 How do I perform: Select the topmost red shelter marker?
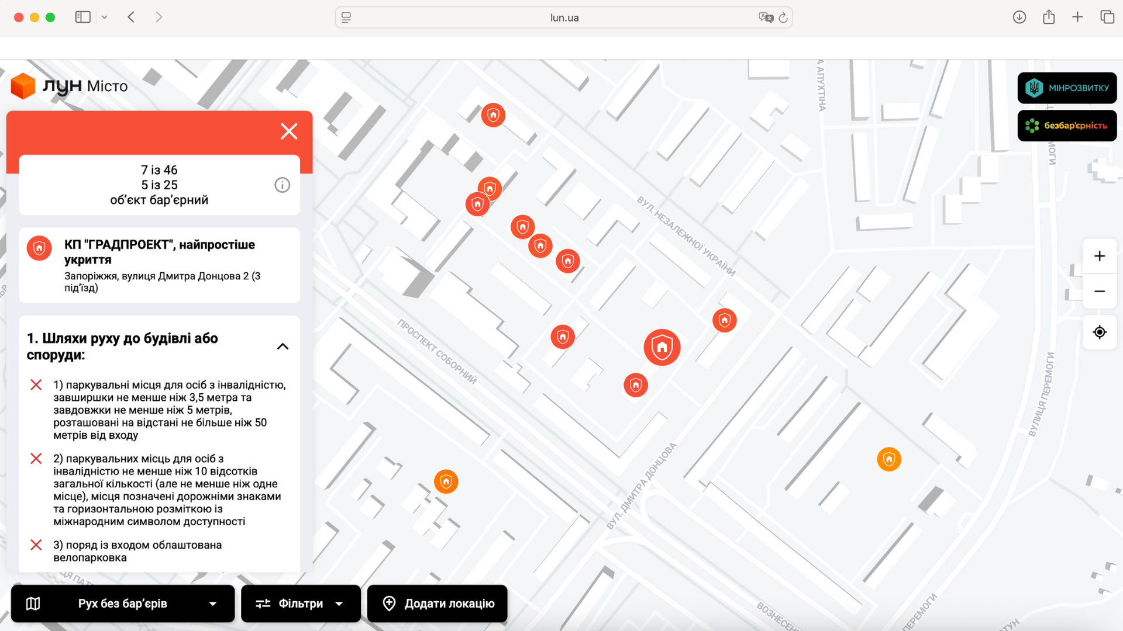(x=493, y=115)
